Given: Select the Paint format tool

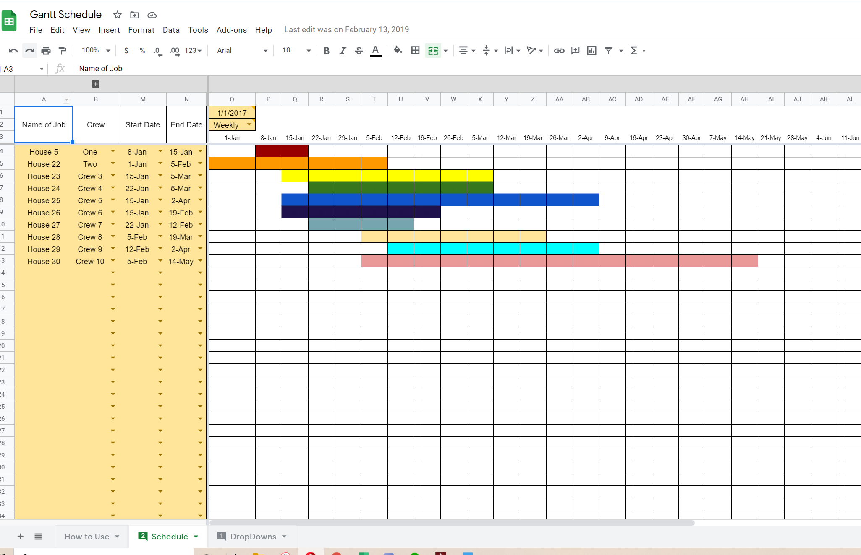Looking at the screenshot, I should coord(62,51).
